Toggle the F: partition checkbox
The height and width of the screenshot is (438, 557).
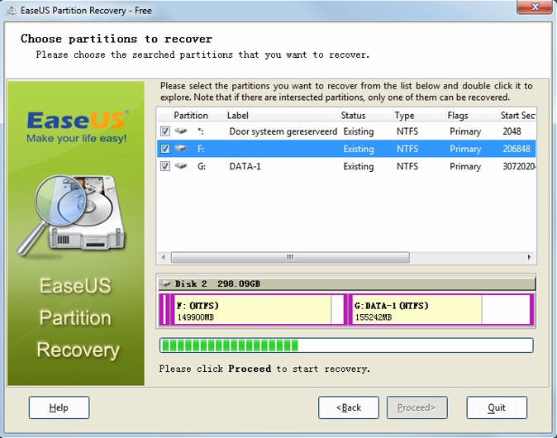coord(164,149)
